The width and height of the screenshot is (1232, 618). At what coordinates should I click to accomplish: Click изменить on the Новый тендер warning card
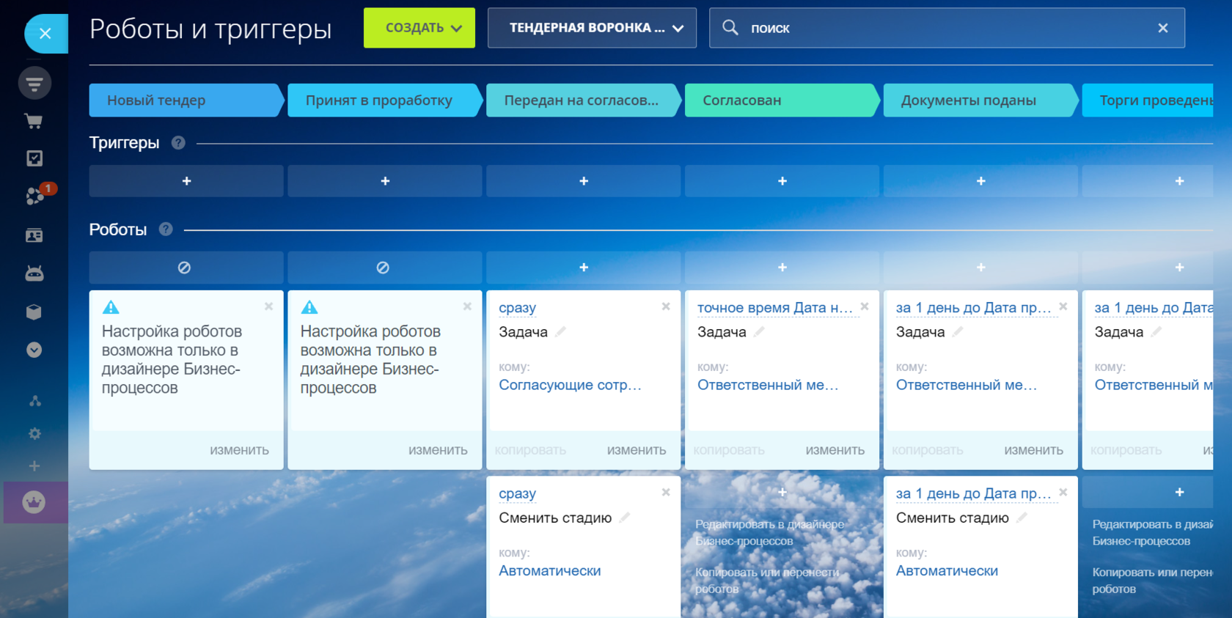(240, 450)
